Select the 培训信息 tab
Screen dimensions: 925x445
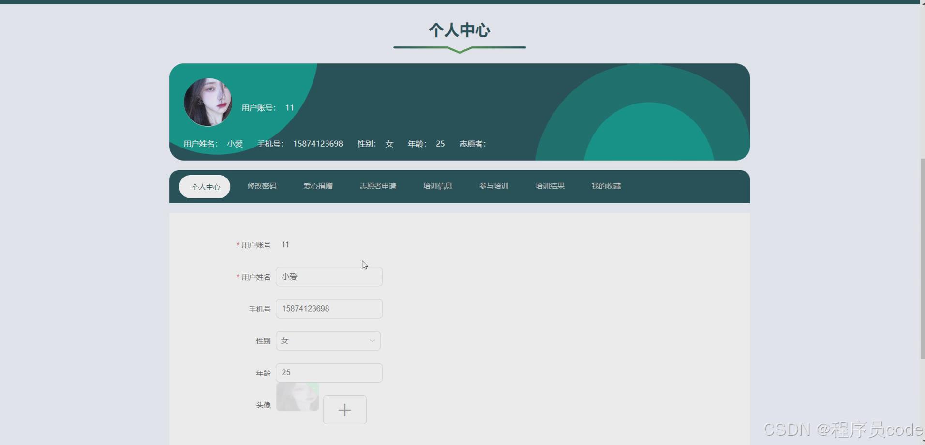(437, 186)
